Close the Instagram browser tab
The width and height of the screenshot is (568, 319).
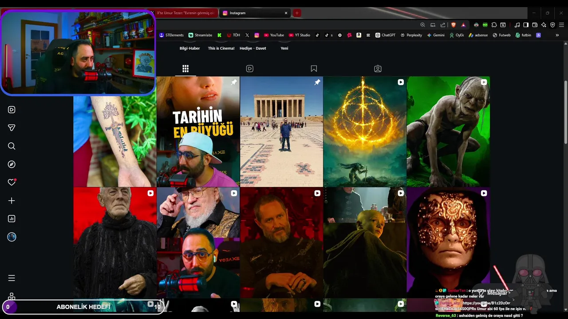(286, 13)
